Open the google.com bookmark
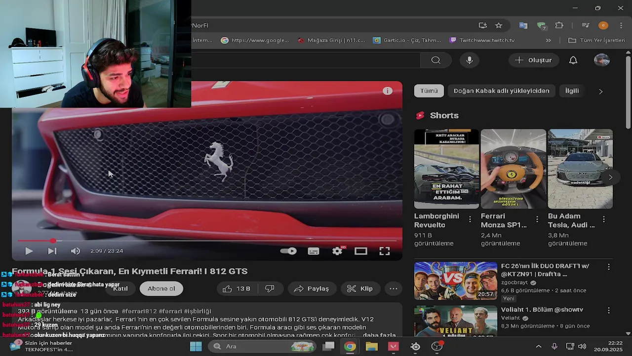 pos(255,40)
